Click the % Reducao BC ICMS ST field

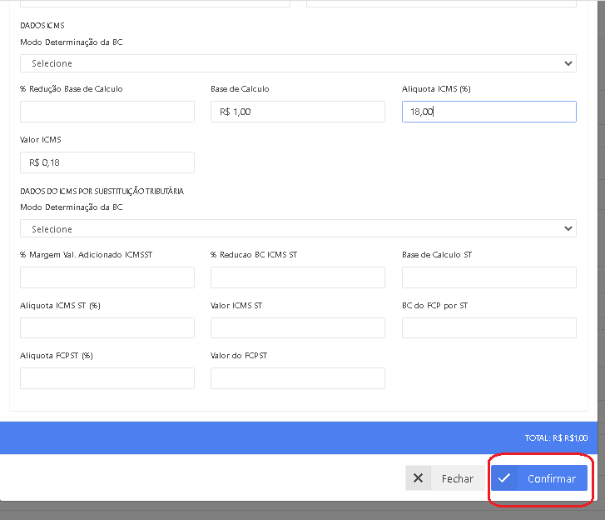click(297, 277)
